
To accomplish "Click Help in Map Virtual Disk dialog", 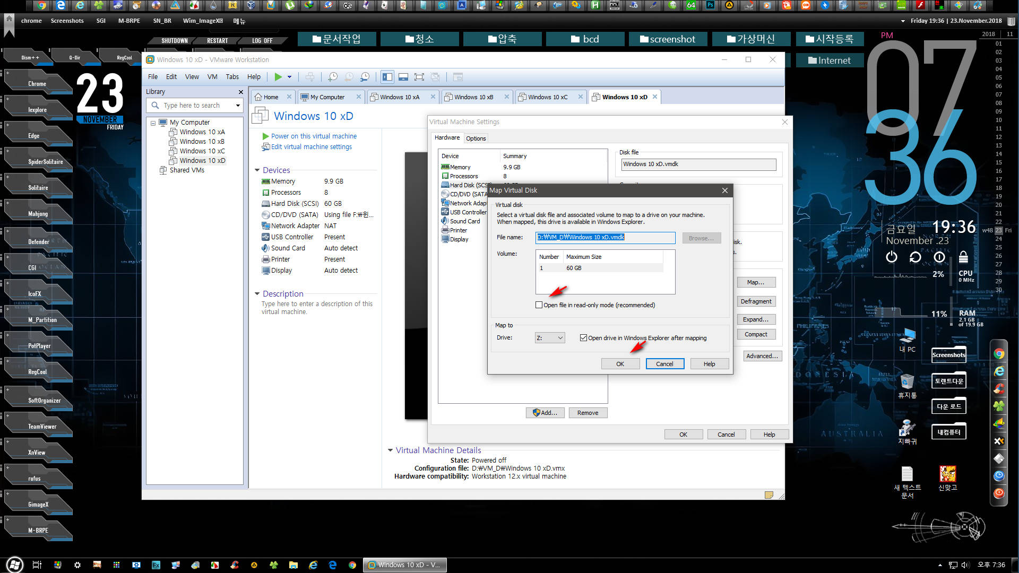I will (x=709, y=364).
